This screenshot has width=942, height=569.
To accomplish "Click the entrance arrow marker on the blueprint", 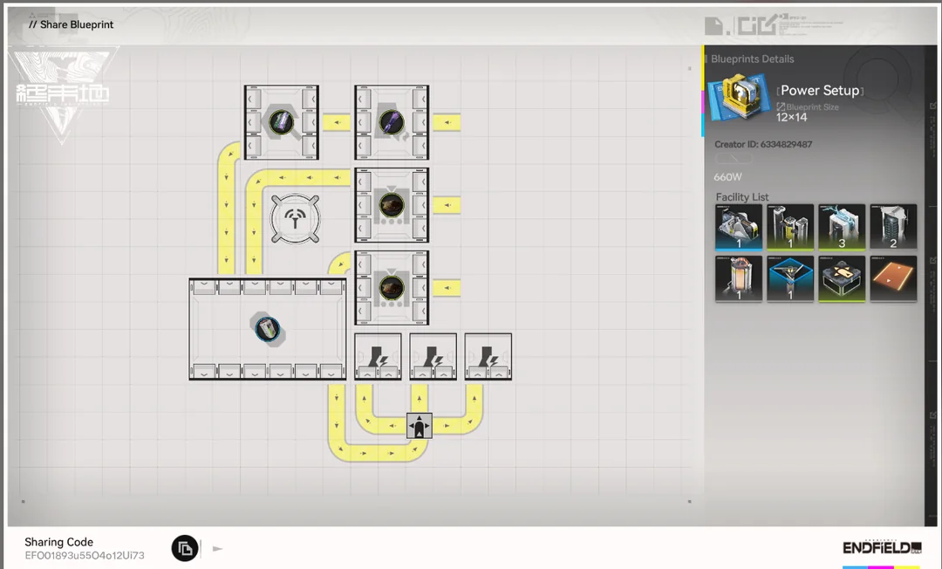I will click(418, 426).
